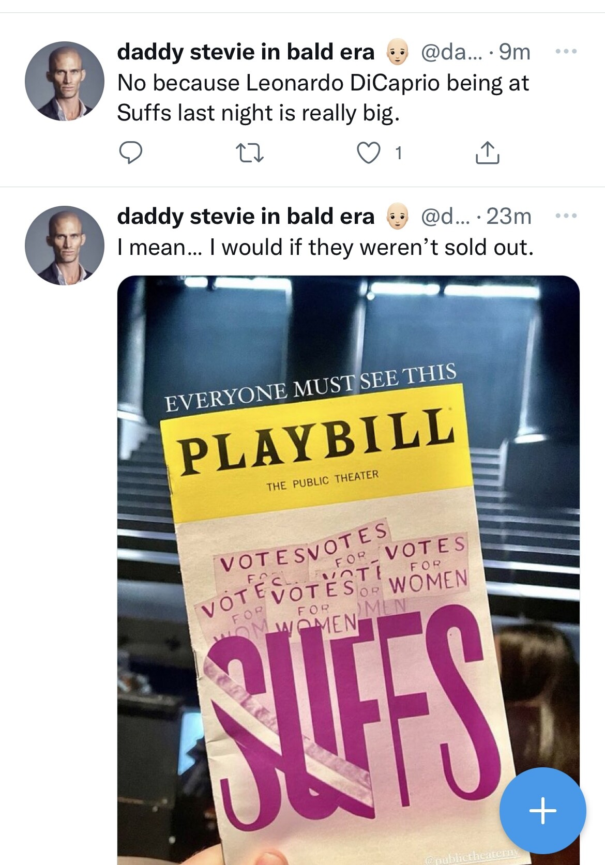The image size is (605, 865).
Task: Open display name on the 23m tweet
Action: (x=246, y=216)
